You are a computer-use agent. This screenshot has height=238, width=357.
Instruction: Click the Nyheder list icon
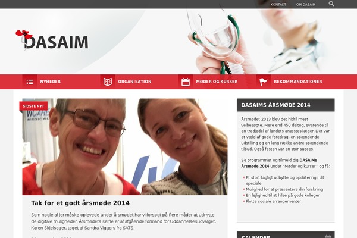pyautogui.click(x=30, y=82)
